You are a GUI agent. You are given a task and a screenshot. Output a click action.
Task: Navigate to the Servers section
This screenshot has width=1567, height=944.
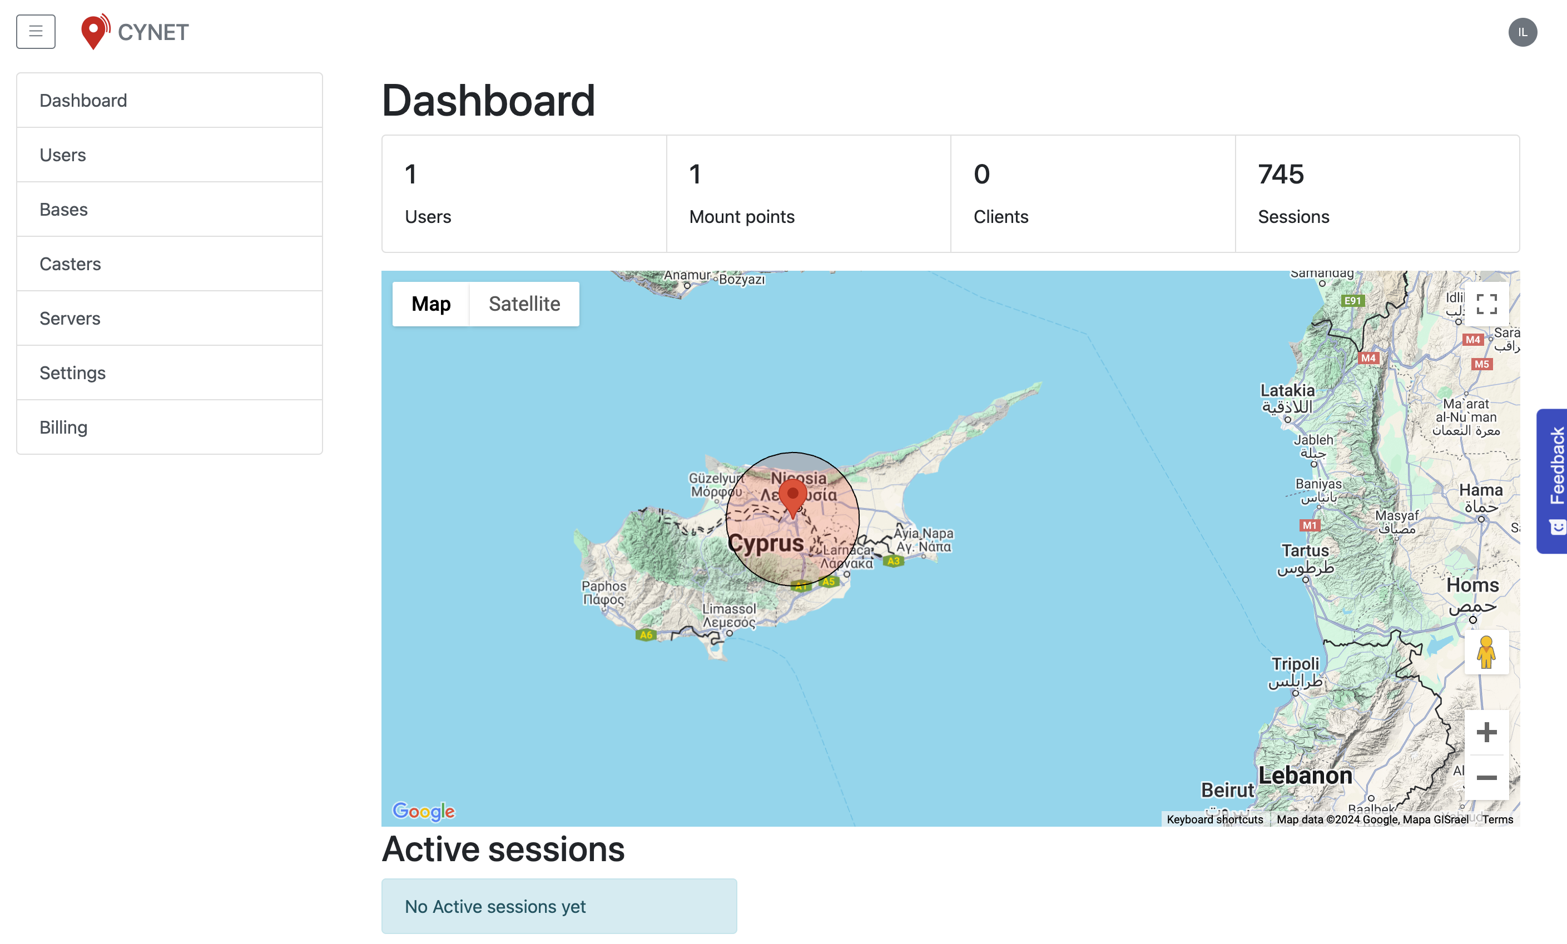pyautogui.click(x=71, y=317)
